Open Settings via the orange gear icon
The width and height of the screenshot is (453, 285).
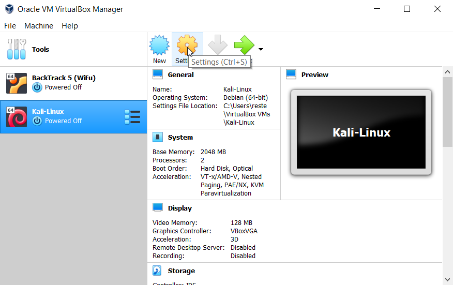pos(187,45)
